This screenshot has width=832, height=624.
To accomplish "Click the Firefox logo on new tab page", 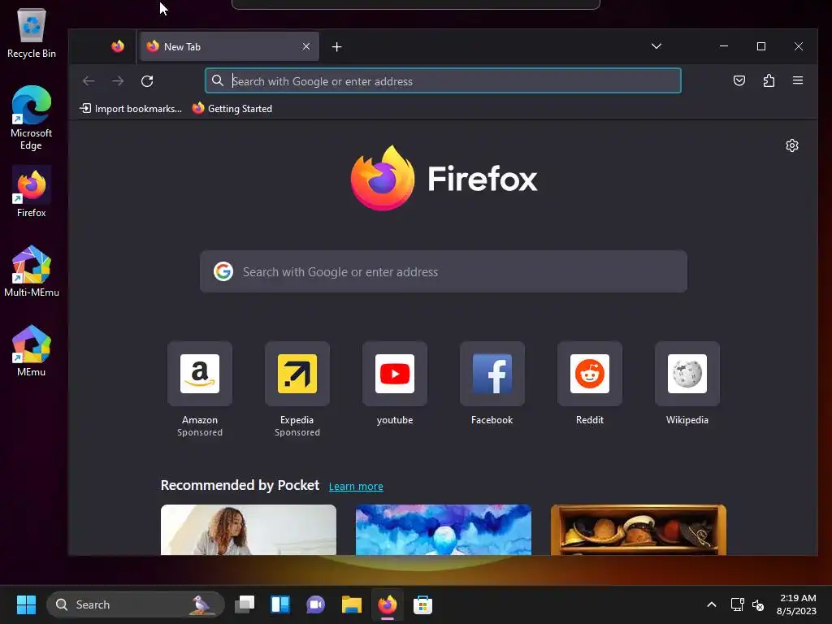I will tap(444, 178).
